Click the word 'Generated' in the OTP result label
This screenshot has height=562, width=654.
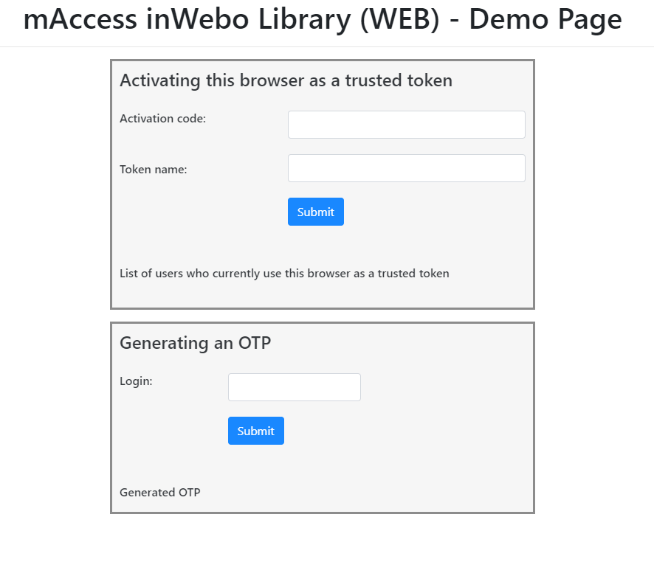(147, 493)
